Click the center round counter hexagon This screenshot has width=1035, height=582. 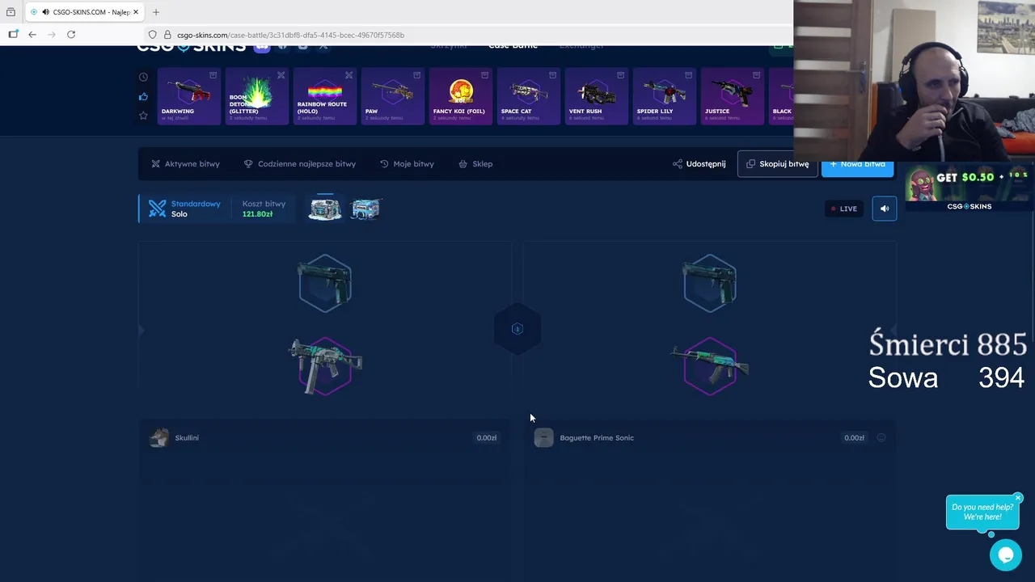(x=517, y=329)
